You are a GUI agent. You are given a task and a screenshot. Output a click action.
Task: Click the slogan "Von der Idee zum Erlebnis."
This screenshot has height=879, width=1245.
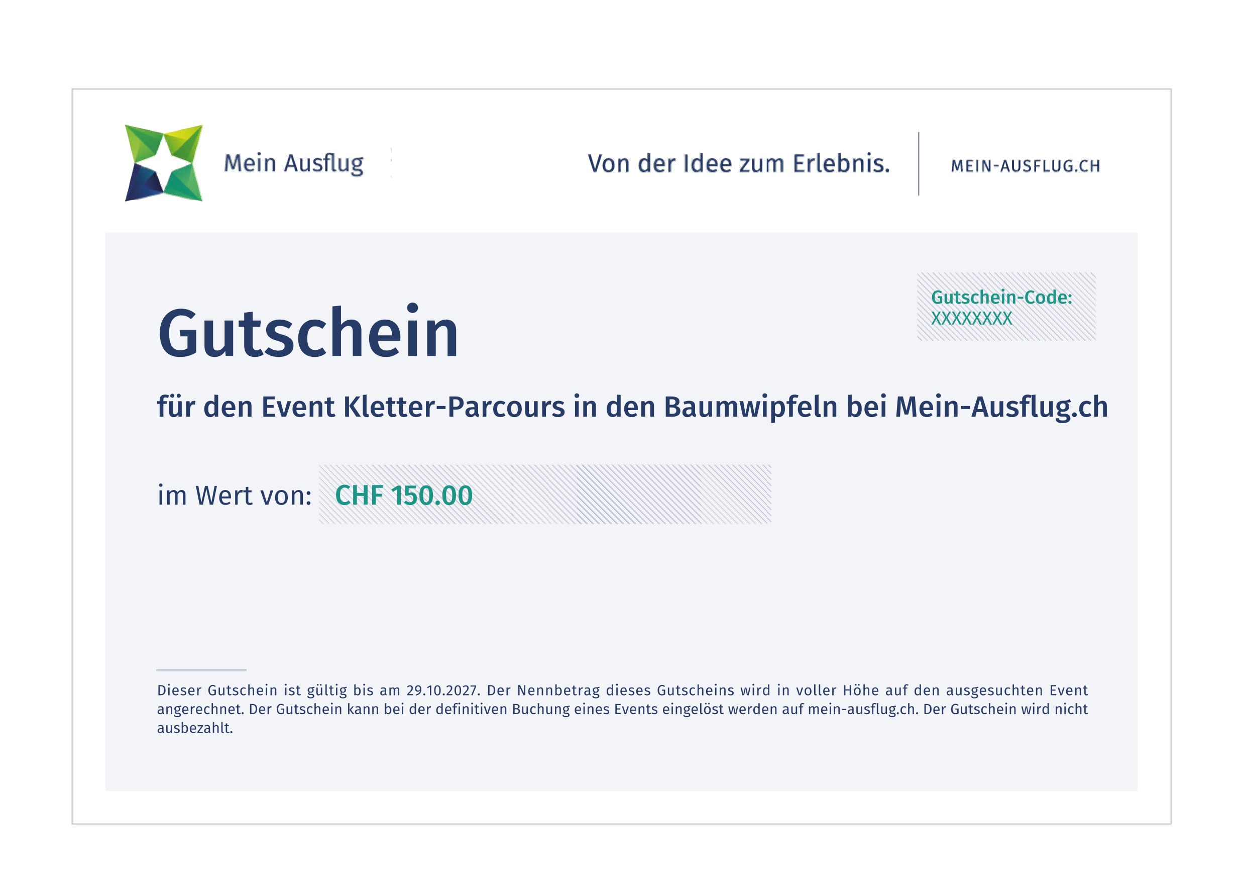tap(739, 164)
